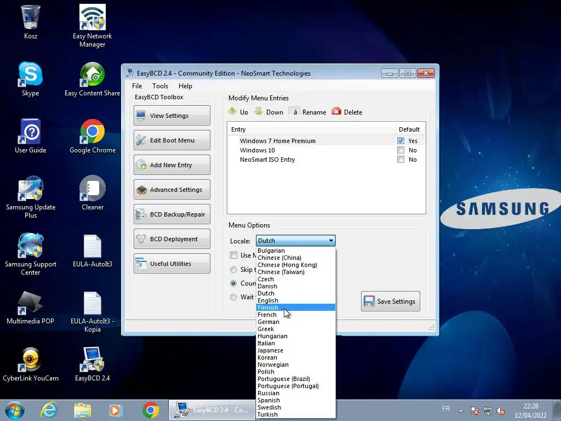
Task: Rename the selected boot entry
Action: (x=307, y=112)
